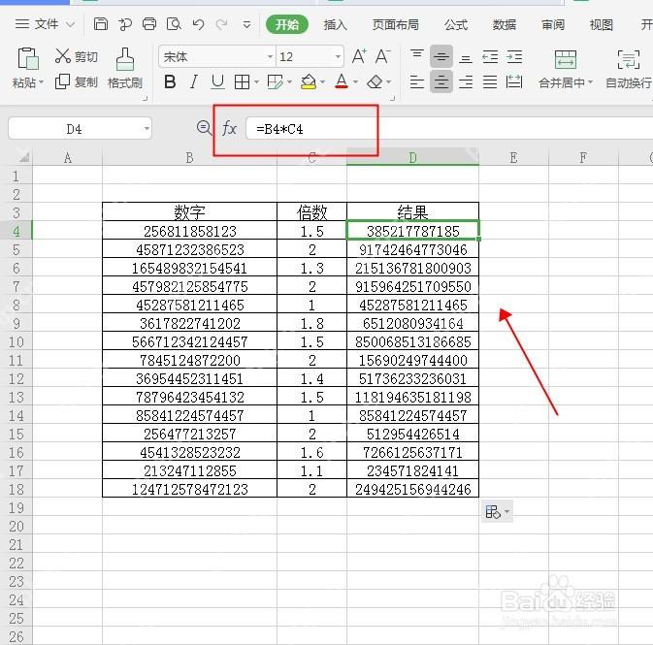
Task: Apply yellow fill color
Action: (x=309, y=82)
